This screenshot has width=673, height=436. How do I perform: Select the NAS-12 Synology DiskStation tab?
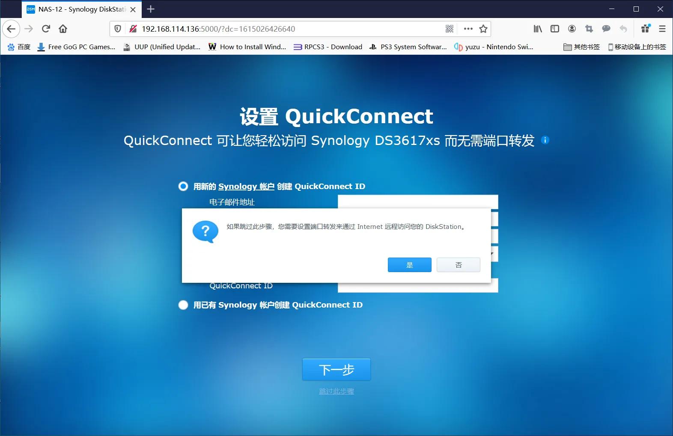[x=81, y=9]
